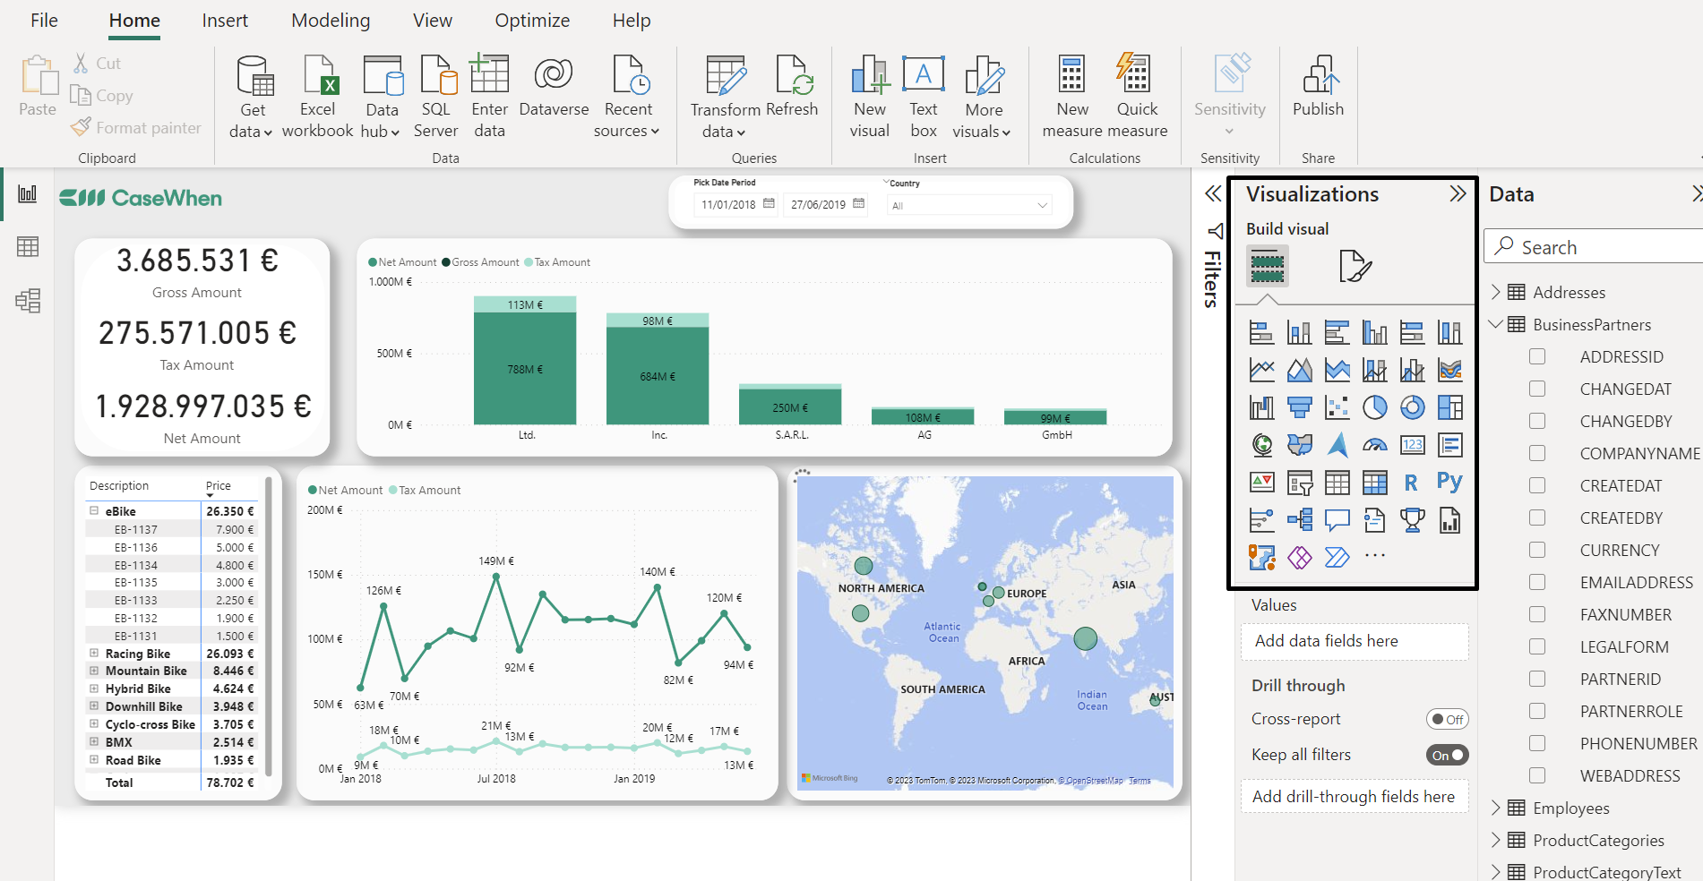
Task: Select the Python visual icon
Action: pyautogui.click(x=1449, y=482)
